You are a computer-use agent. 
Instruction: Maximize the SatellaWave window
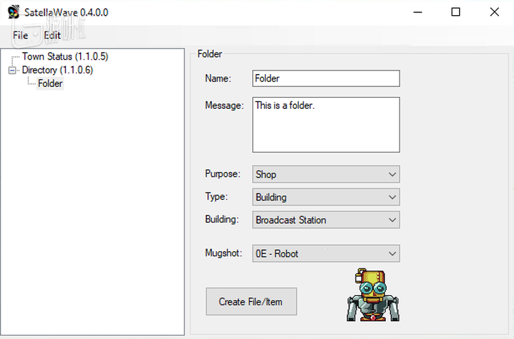coord(456,12)
